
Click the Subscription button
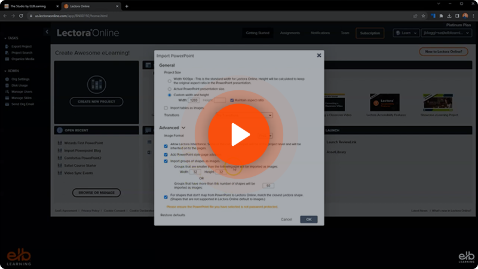click(370, 33)
